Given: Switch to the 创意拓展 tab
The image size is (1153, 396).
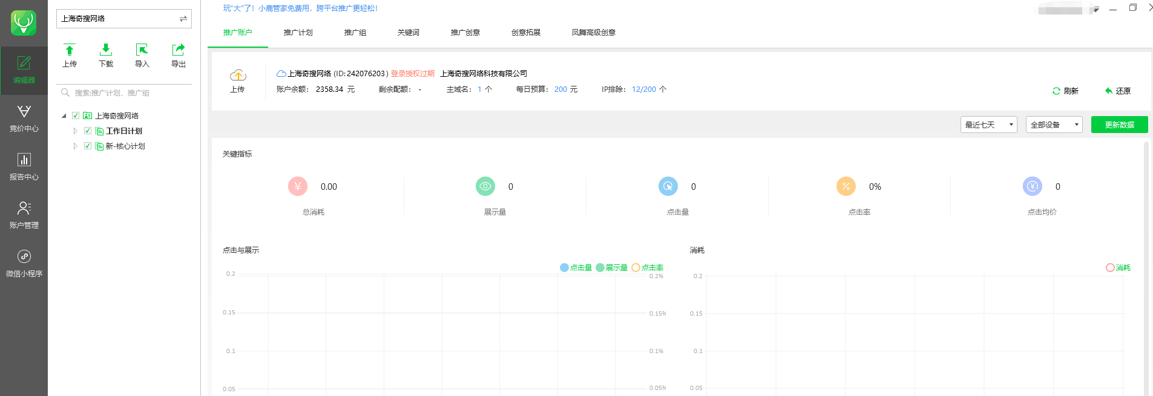Looking at the screenshot, I should pos(526,33).
